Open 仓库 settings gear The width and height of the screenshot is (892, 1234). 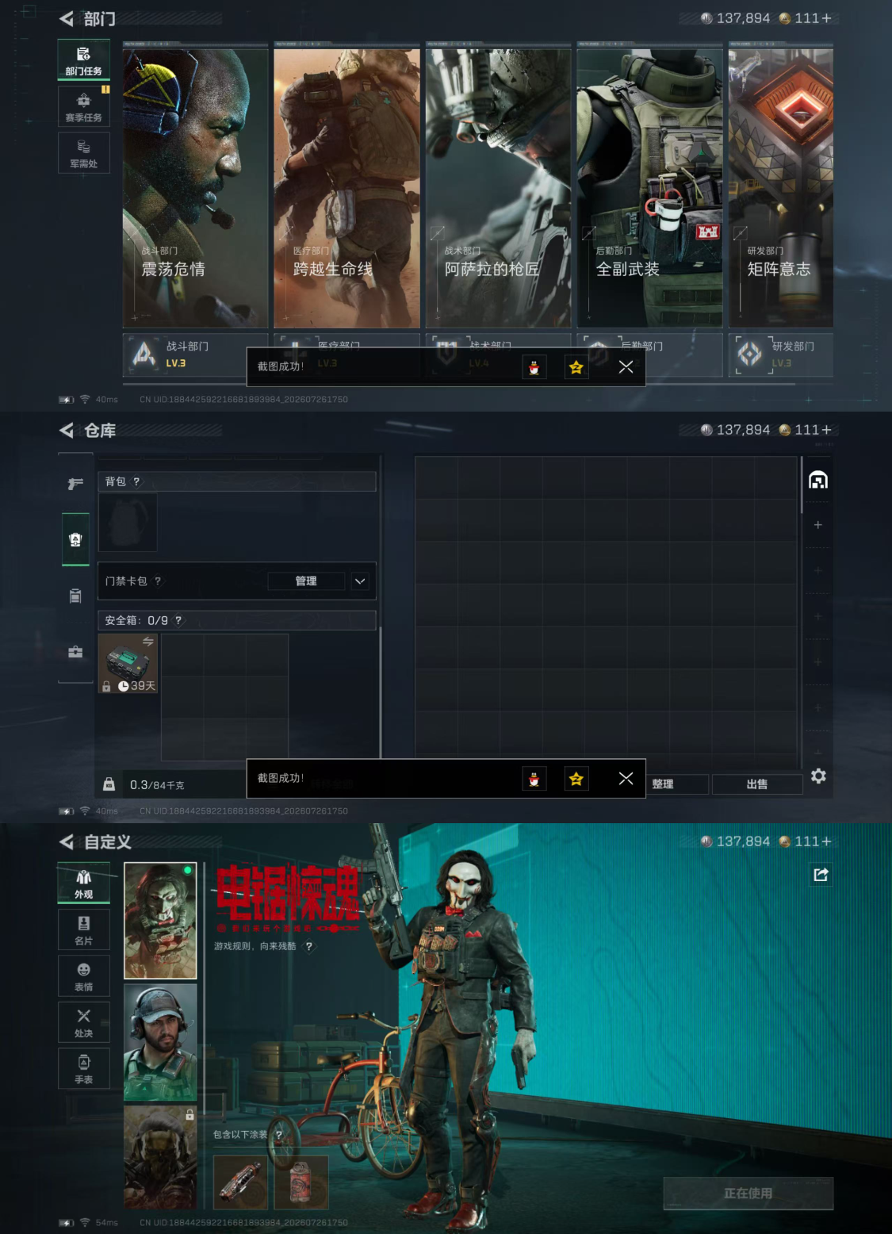click(818, 776)
